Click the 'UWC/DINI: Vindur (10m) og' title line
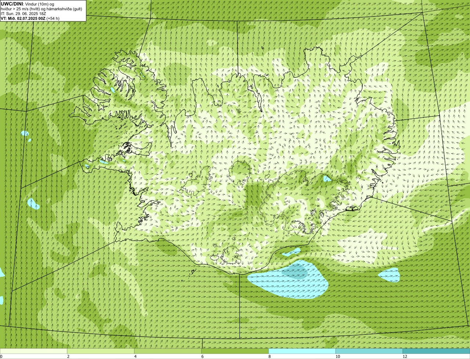This screenshot has height=359, width=470. pos(28,4)
